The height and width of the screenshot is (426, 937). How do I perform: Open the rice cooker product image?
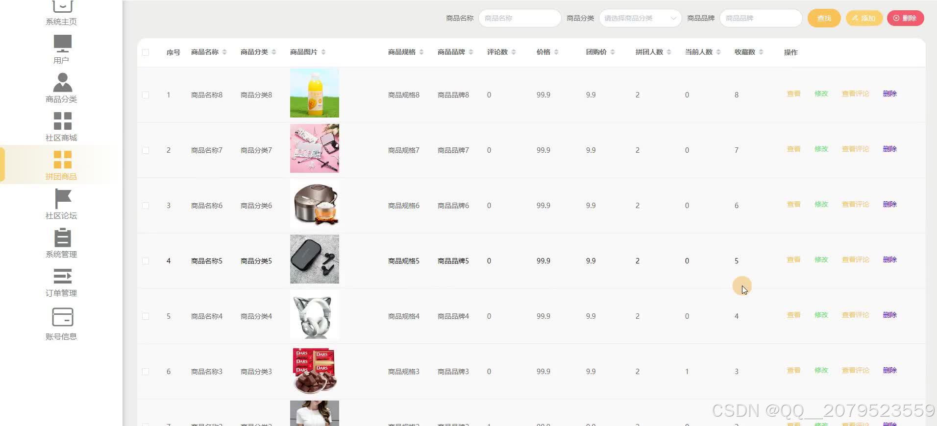pos(315,204)
